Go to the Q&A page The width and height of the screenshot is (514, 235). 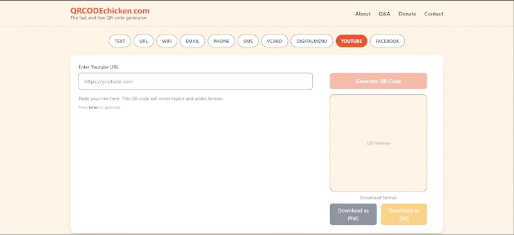[x=384, y=13]
